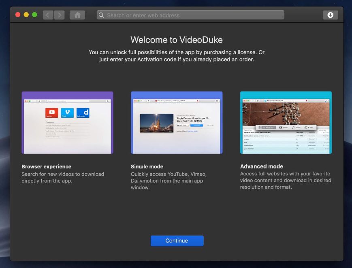Click the YouTube tile in Browser thumbnail
The width and height of the screenshot is (352, 268).
[51, 113]
